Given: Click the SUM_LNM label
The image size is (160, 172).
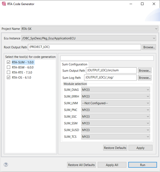Looking at the screenshot, I should click(71, 103).
